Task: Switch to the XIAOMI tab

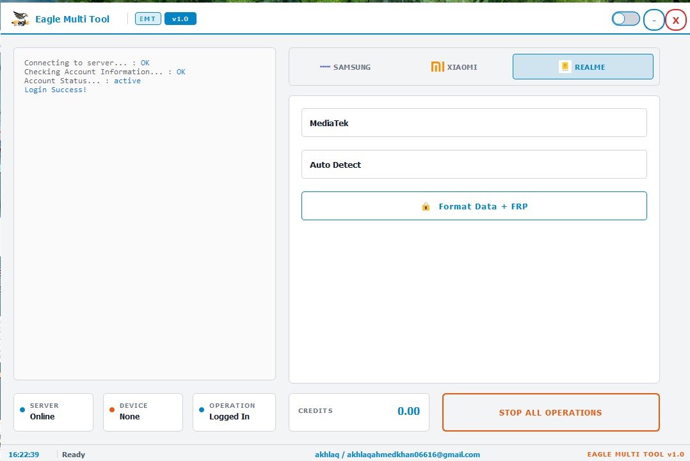Action: [454, 67]
